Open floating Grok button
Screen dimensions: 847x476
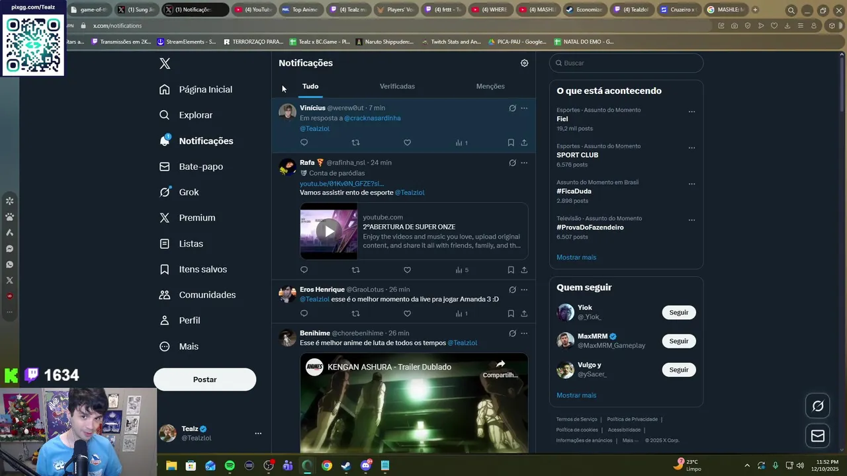tap(818, 406)
